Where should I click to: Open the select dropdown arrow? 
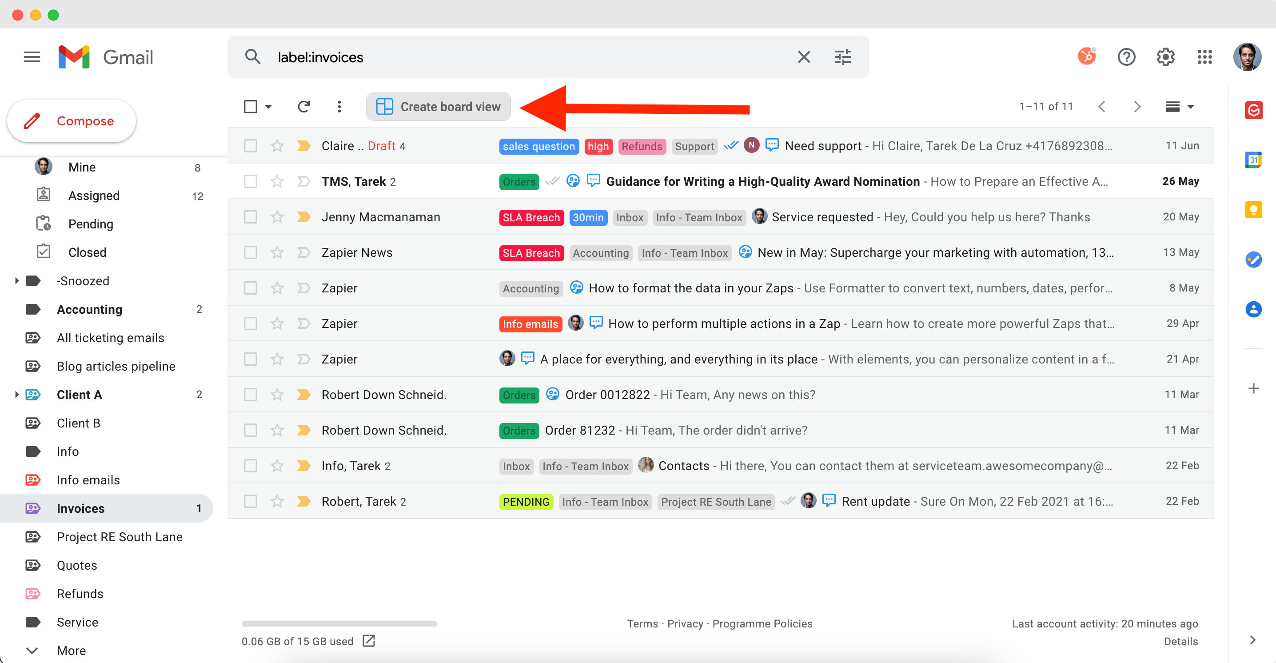tap(268, 107)
